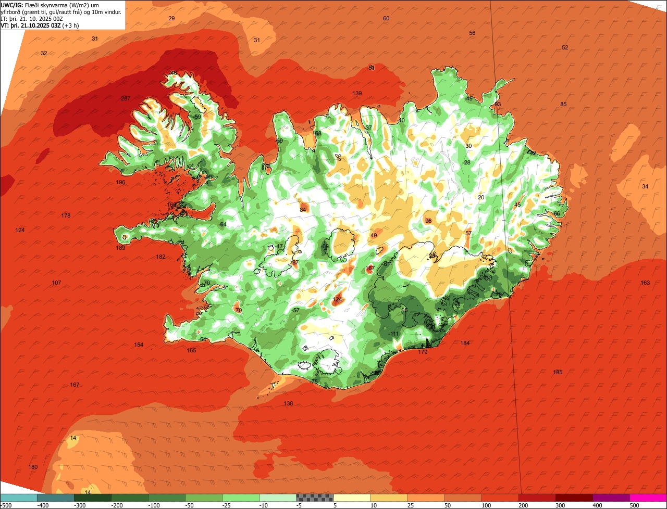Screen dimensions: 667x509
Task: Click the legend swatch between -300 and -200
Action: [93, 498]
